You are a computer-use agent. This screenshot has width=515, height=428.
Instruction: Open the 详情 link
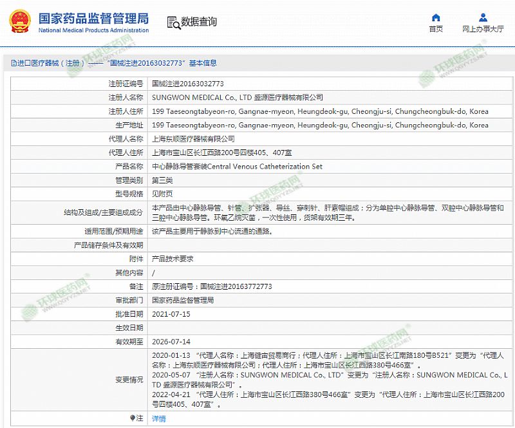click(x=158, y=418)
